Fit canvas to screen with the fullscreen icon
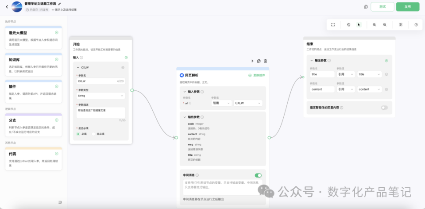This screenshot has width=425, height=209. pyautogui.click(x=333, y=25)
